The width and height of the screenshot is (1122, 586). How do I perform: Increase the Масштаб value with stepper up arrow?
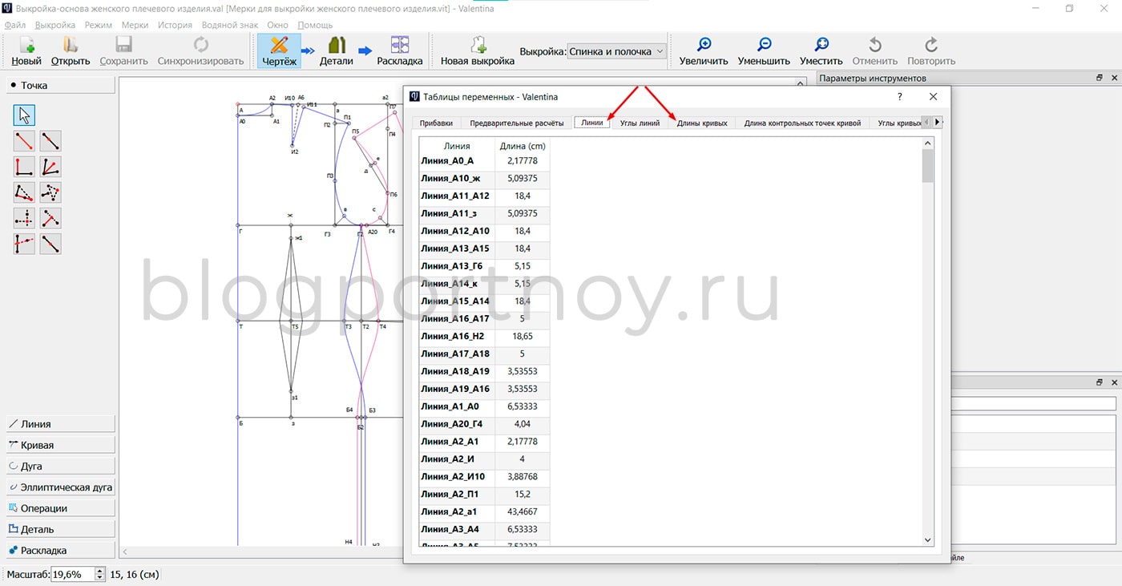(x=99, y=571)
